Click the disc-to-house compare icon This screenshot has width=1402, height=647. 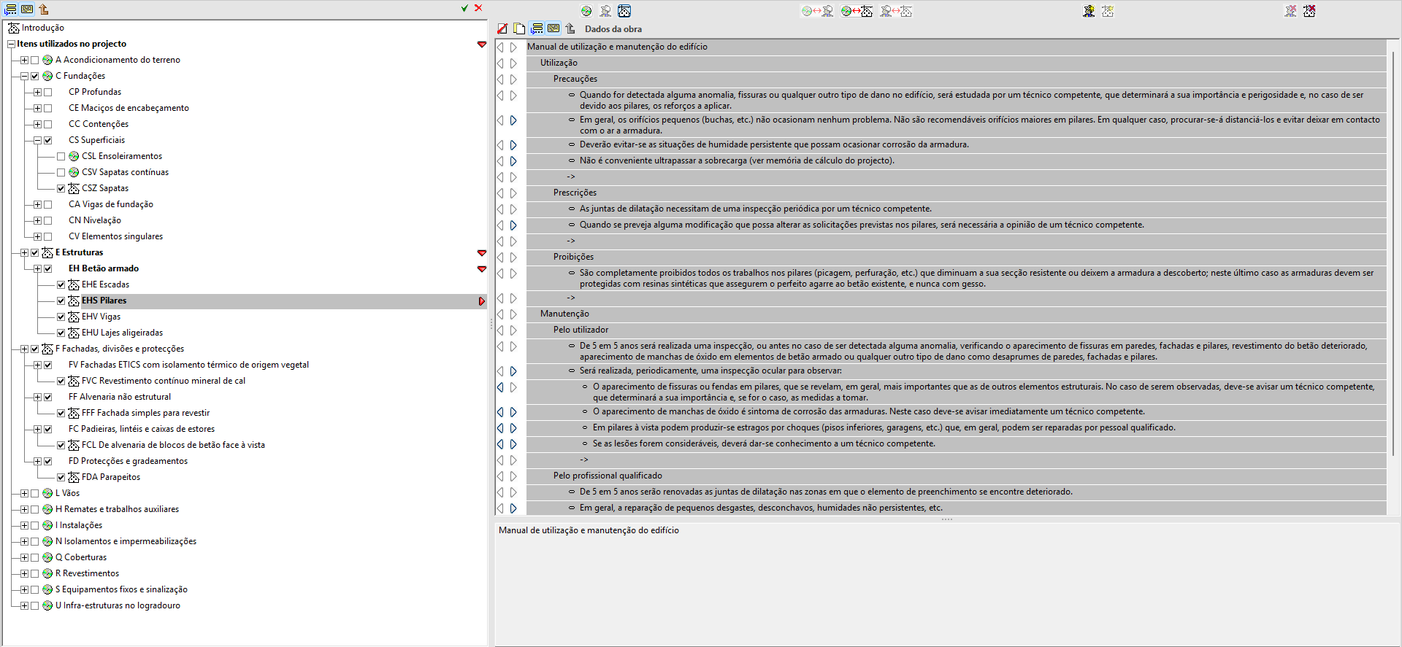point(857,11)
